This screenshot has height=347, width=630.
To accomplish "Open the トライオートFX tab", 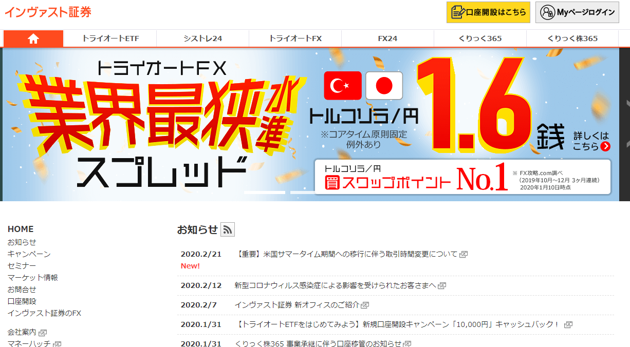I will point(295,38).
